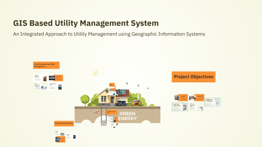Open the Project Objectives topic
The height and width of the screenshot is (147, 262).
click(x=194, y=77)
